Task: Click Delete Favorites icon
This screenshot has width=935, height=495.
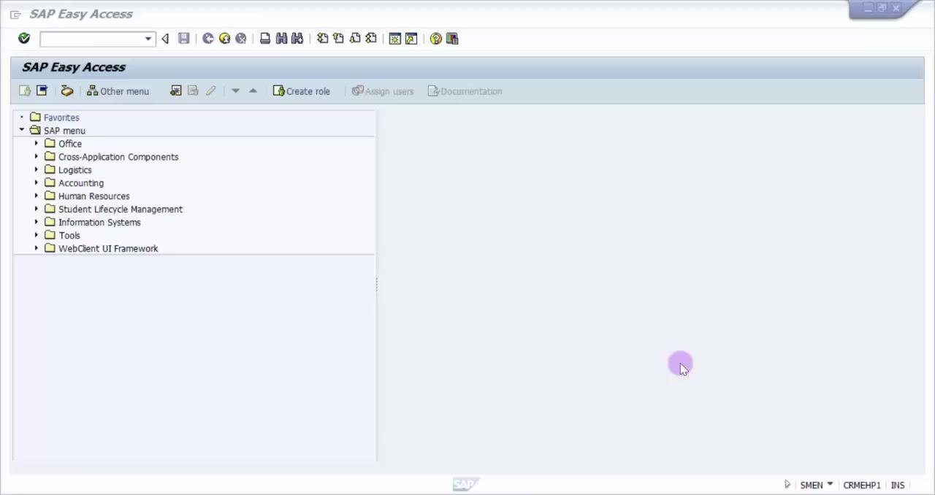Action: click(193, 91)
